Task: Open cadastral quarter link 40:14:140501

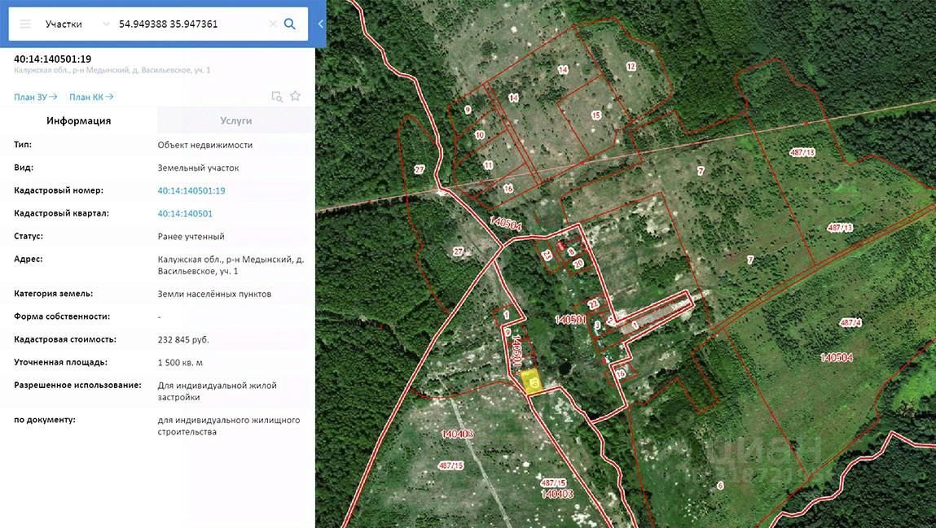Action: pos(185,213)
